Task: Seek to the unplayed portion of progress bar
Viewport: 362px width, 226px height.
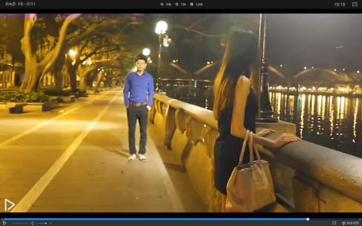Action: click(x=334, y=219)
